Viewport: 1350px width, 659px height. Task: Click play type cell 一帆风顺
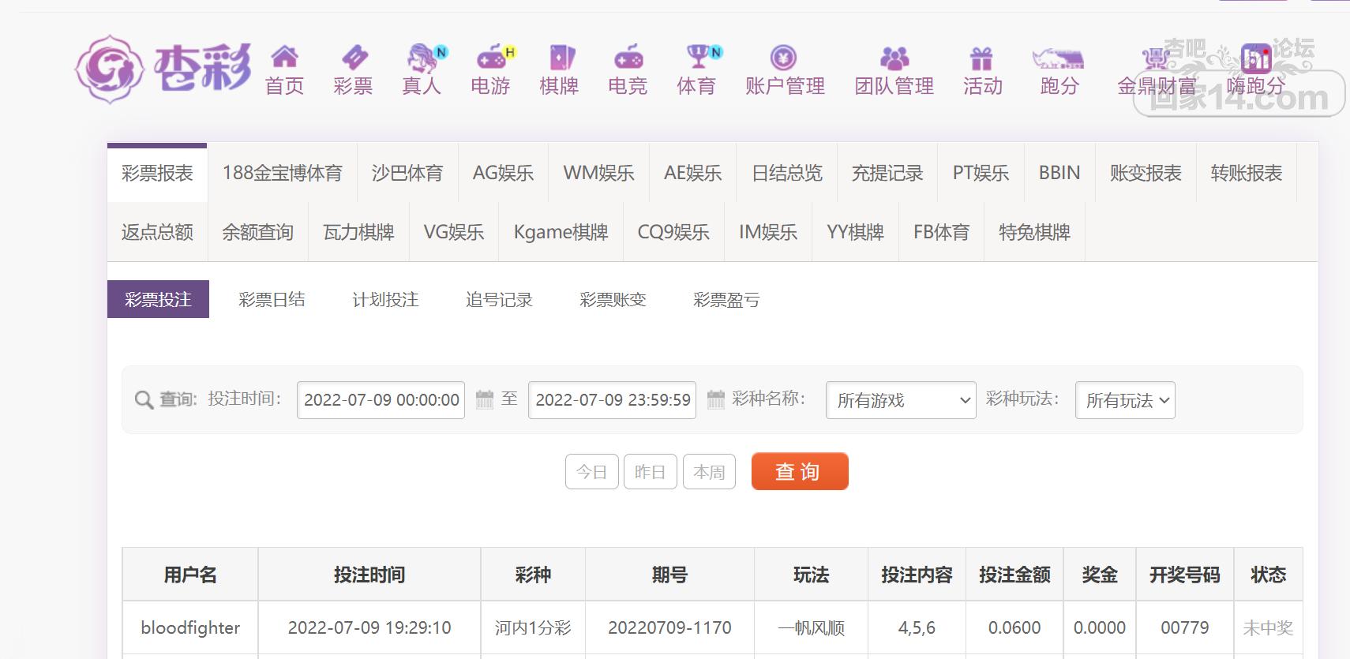(811, 627)
